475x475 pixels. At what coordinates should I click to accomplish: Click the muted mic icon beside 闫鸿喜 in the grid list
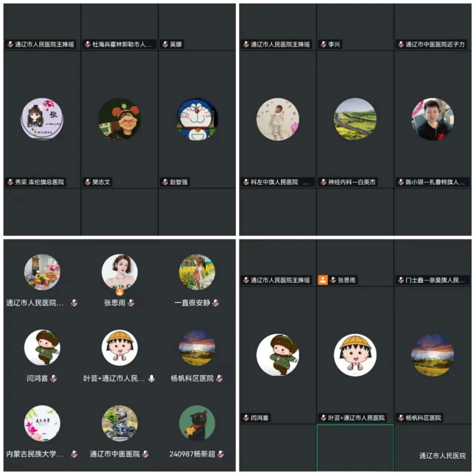click(54, 379)
